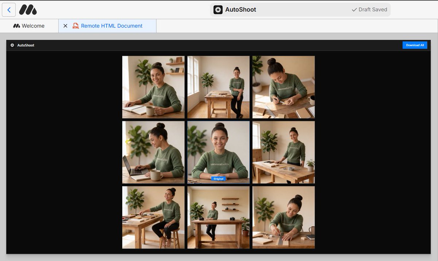Switch to the Welcome tab
This screenshot has height=261, width=438.
[29, 26]
